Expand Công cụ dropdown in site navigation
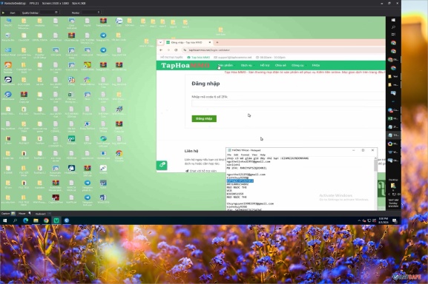Screen dimensions: 428x284 (x=298, y=66)
